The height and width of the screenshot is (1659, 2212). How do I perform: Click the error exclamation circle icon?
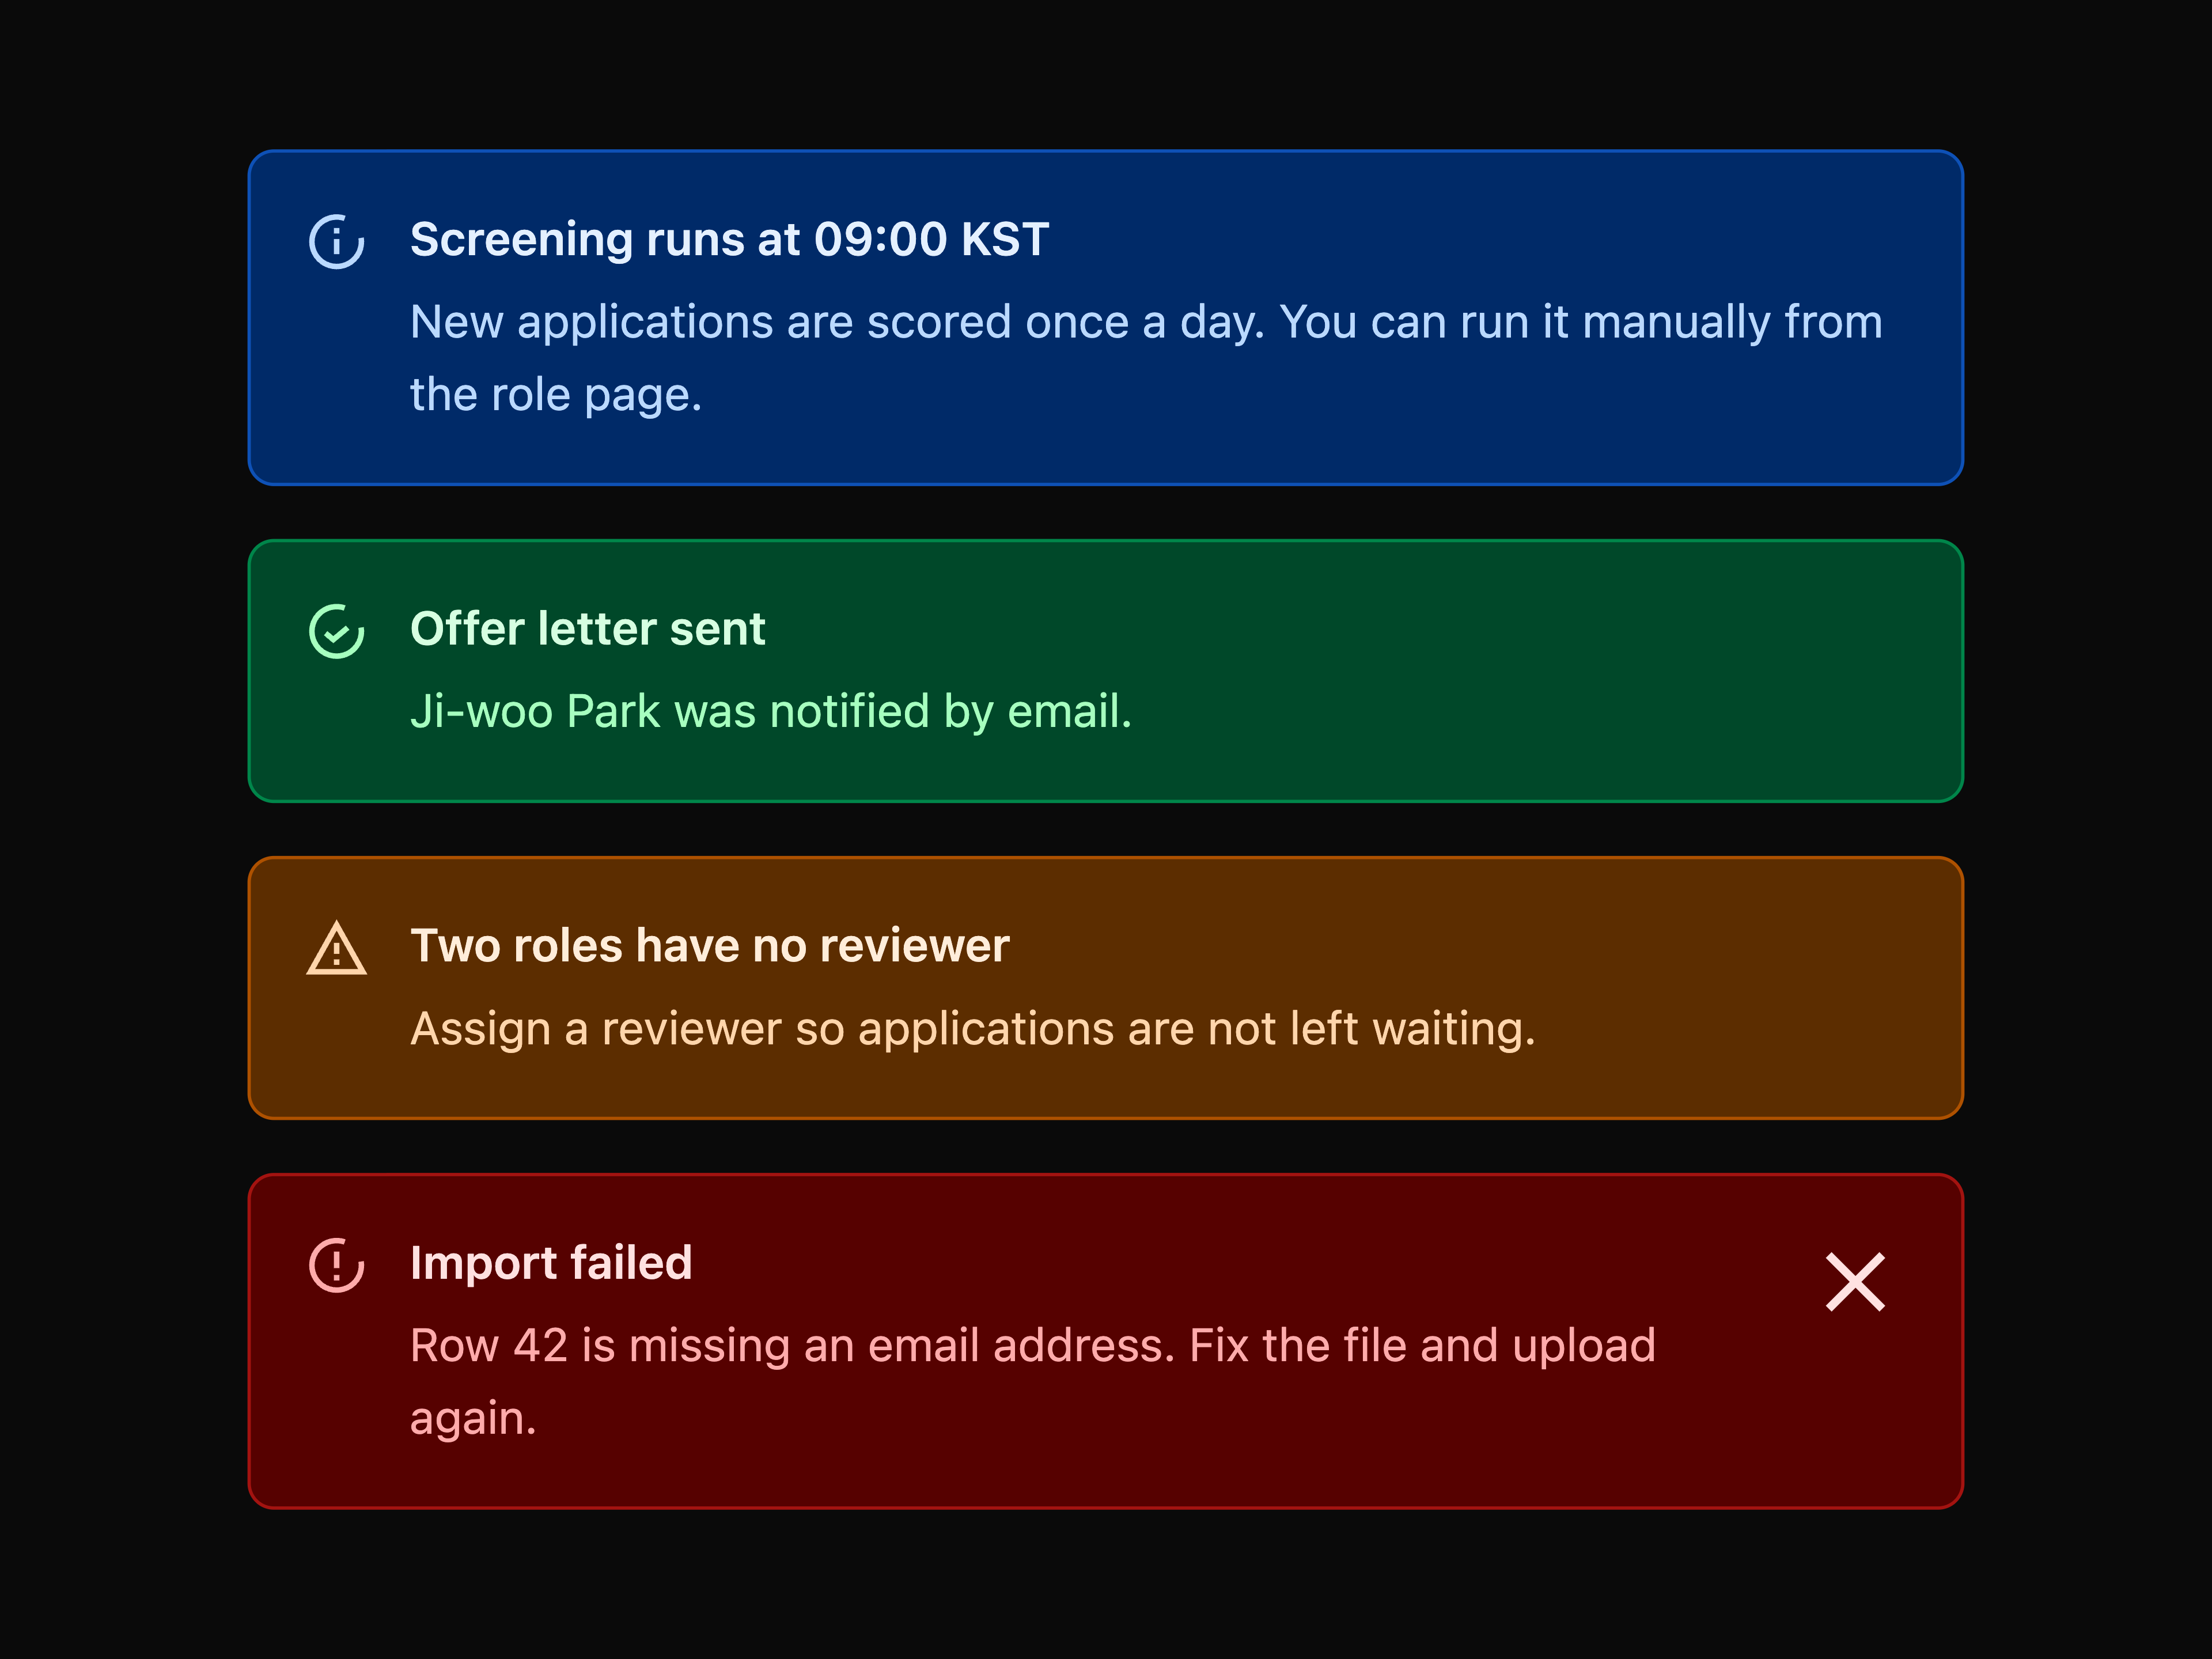(337, 1265)
